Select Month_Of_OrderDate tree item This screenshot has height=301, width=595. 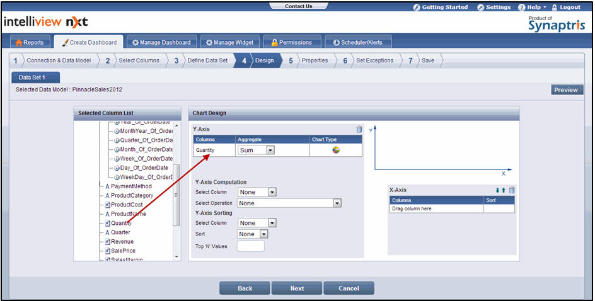point(144,149)
